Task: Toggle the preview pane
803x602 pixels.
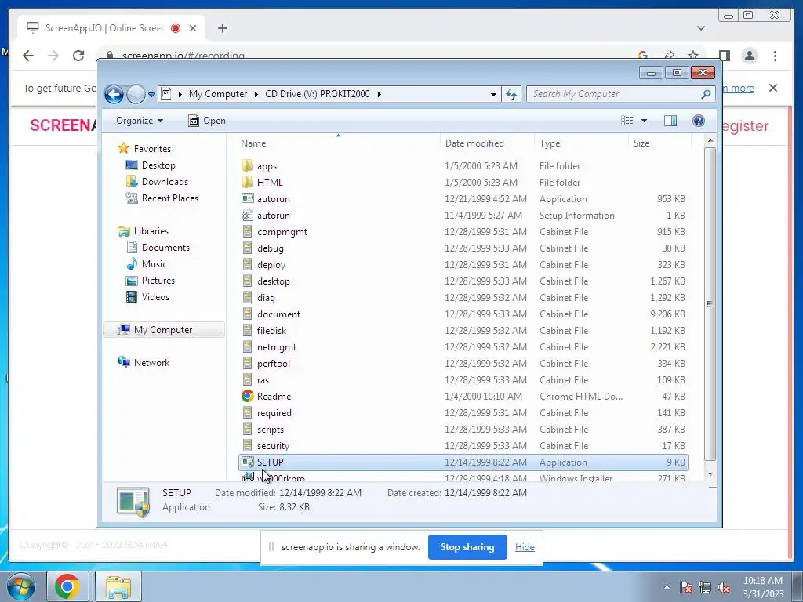Action: (x=670, y=121)
